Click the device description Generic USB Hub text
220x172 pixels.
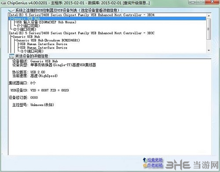click(x=44, y=61)
